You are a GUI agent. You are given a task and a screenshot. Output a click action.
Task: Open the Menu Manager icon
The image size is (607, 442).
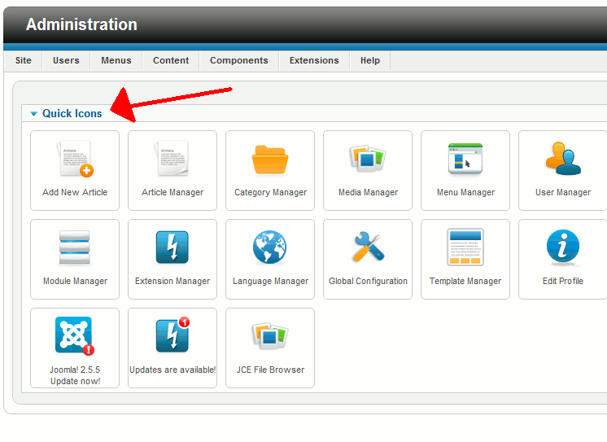[465, 160]
